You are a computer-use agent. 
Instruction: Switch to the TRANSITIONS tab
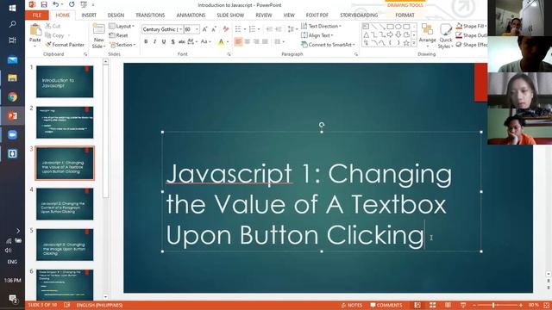click(x=150, y=15)
